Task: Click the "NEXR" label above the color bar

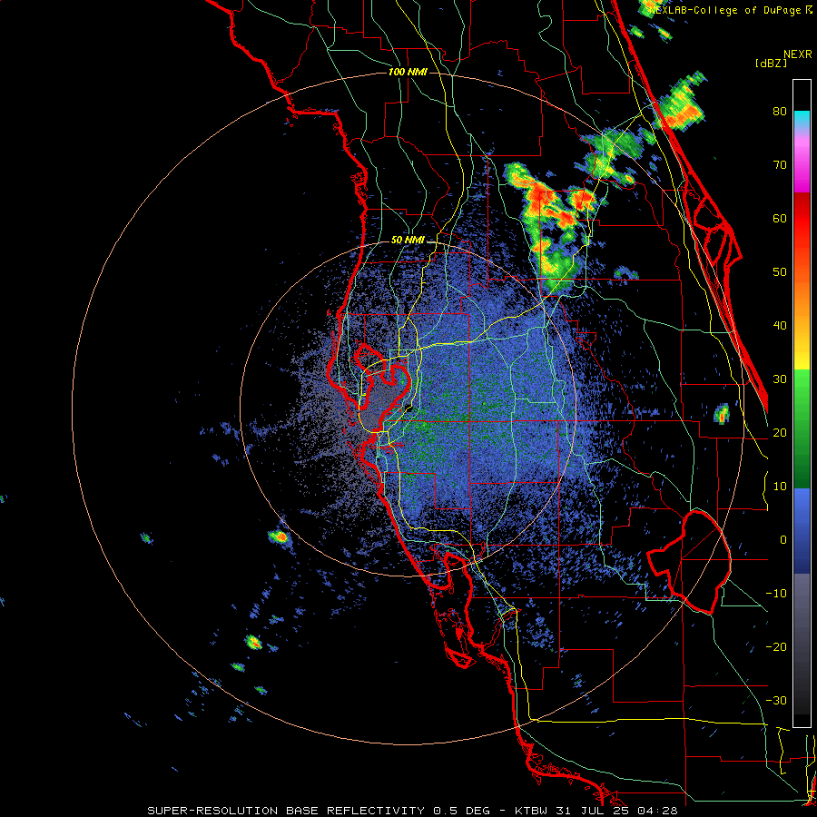Action: (x=798, y=54)
